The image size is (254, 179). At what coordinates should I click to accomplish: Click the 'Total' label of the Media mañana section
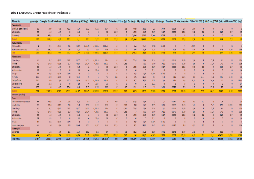point(13,53)
